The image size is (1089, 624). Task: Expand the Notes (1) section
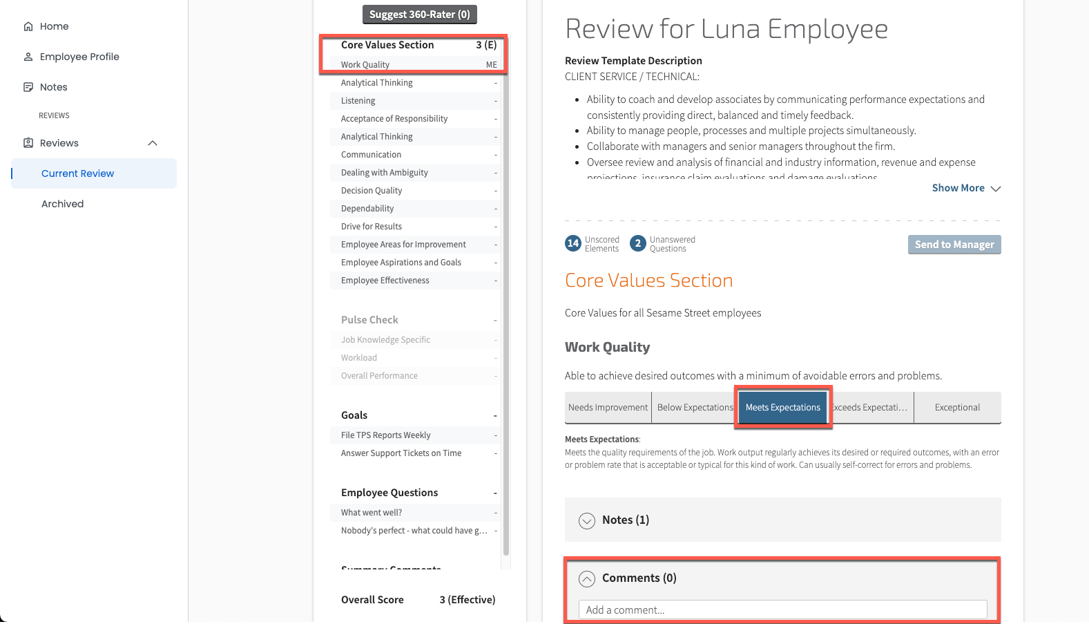point(587,520)
